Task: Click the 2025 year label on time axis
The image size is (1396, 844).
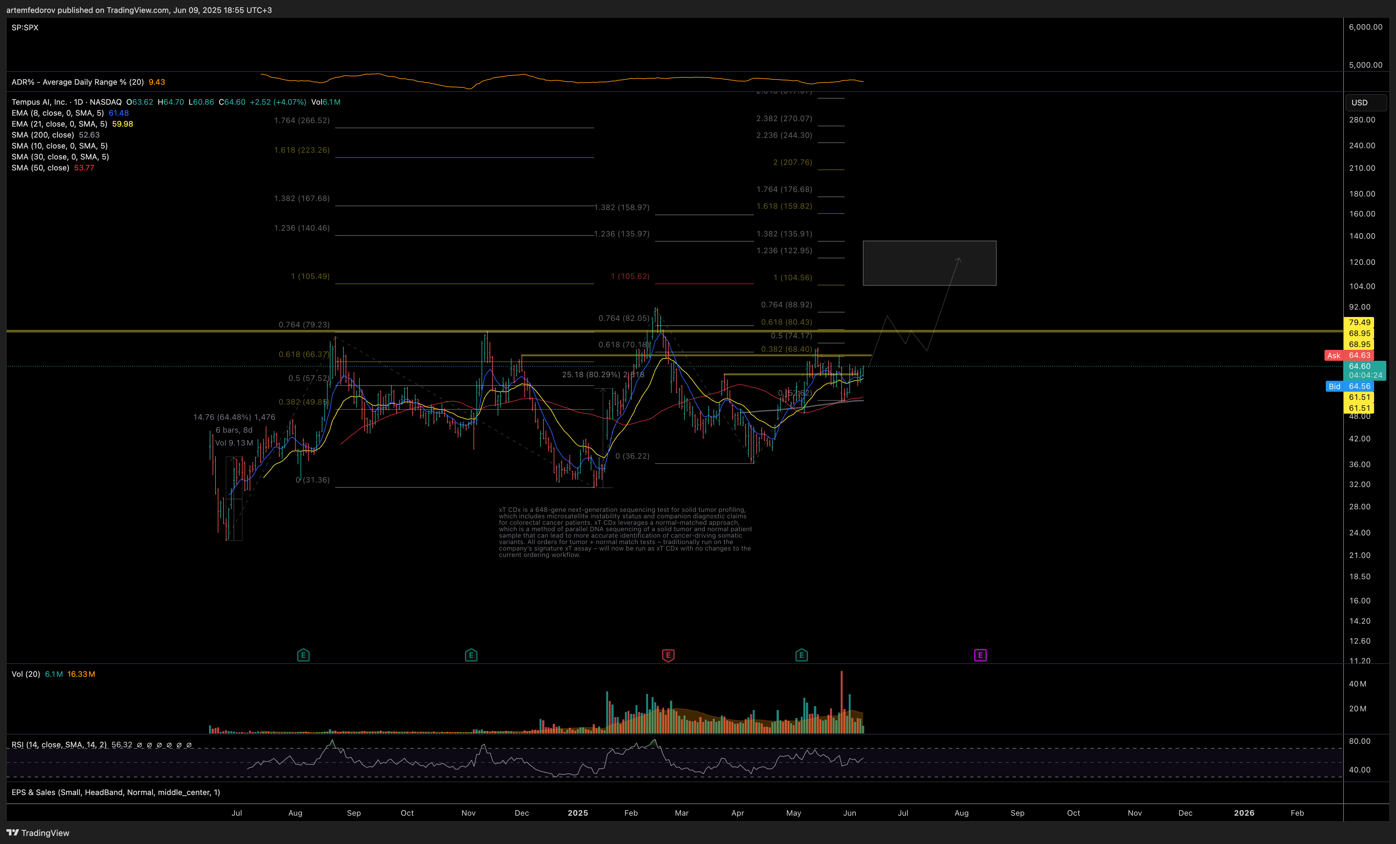Action: (578, 813)
